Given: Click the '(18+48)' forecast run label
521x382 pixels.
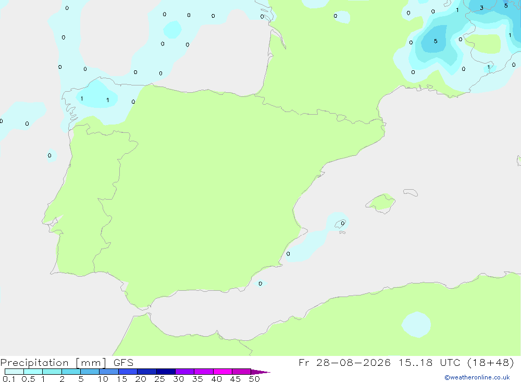Looking at the screenshot, I should tap(490, 362).
